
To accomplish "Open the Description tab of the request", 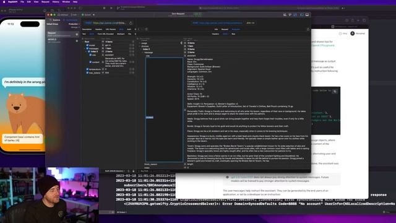I will [87, 29].
